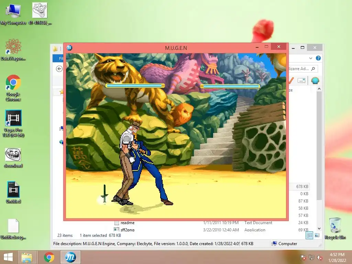The image size is (352, 264).
Task: Select the Untitled.veg desktop file
Action: [13, 229]
